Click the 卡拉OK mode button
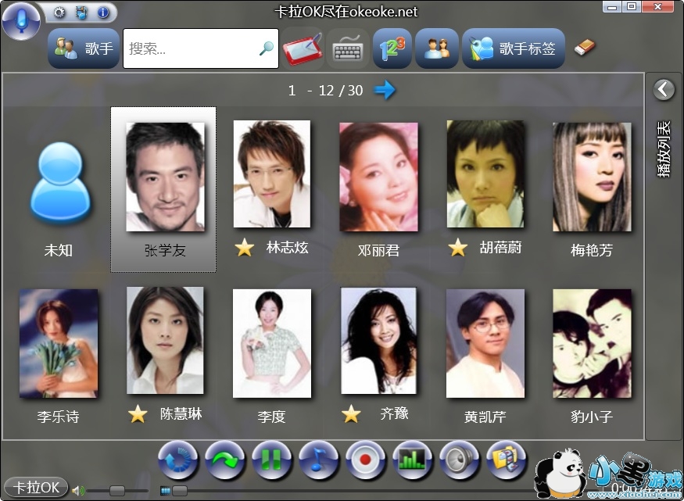 [x=36, y=487]
